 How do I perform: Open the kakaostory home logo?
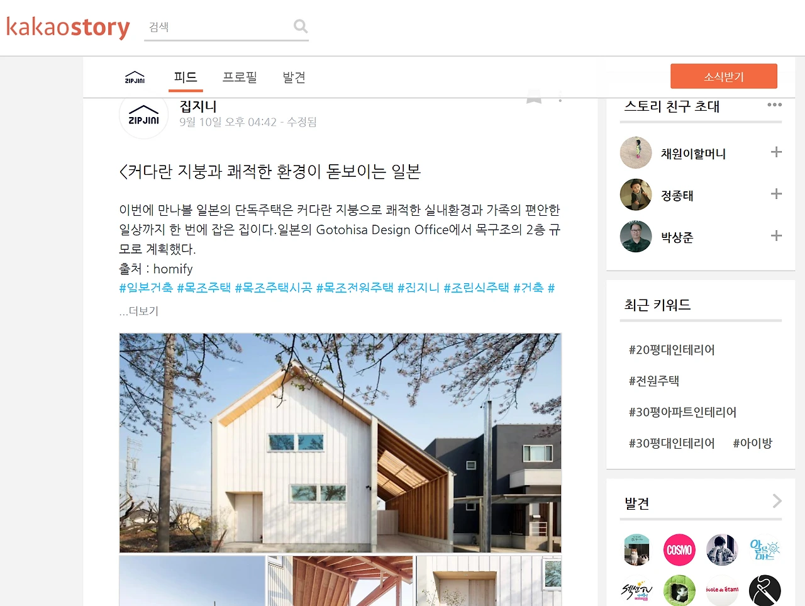pyautogui.click(x=68, y=27)
